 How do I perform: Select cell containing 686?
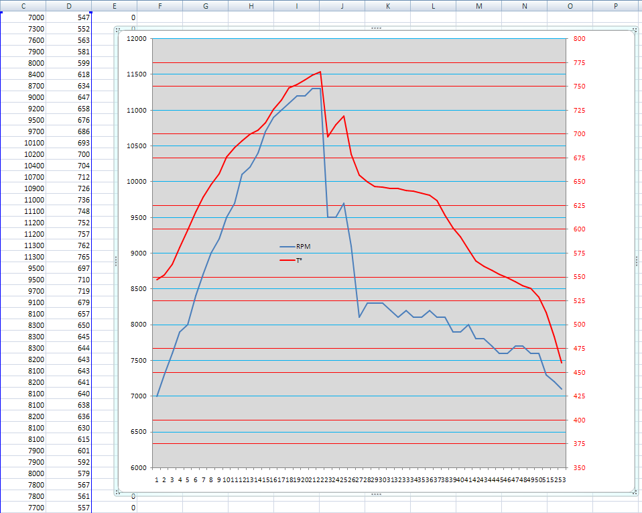point(69,131)
